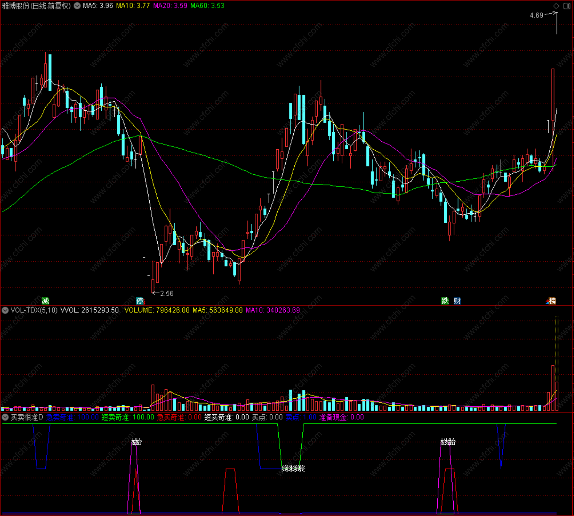Select the MA60: 3.53 moving average label
The width and height of the screenshot is (574, 516).
point(208,6)
